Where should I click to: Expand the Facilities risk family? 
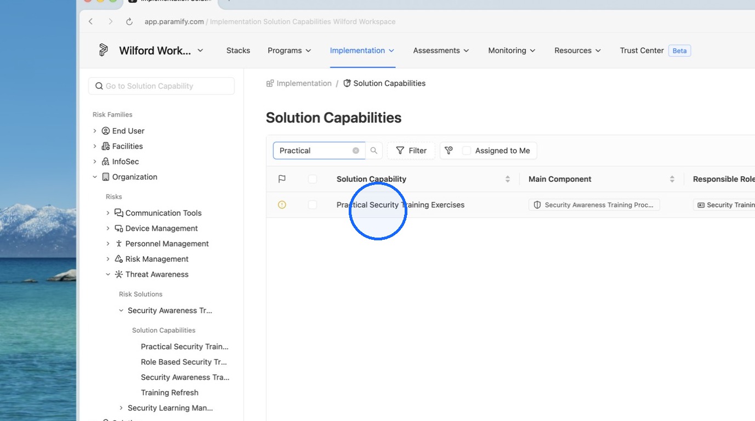coord(95,146)
